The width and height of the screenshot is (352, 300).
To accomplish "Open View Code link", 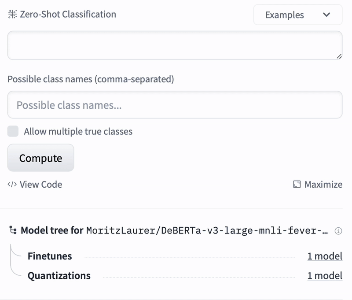I will (35, 185).
